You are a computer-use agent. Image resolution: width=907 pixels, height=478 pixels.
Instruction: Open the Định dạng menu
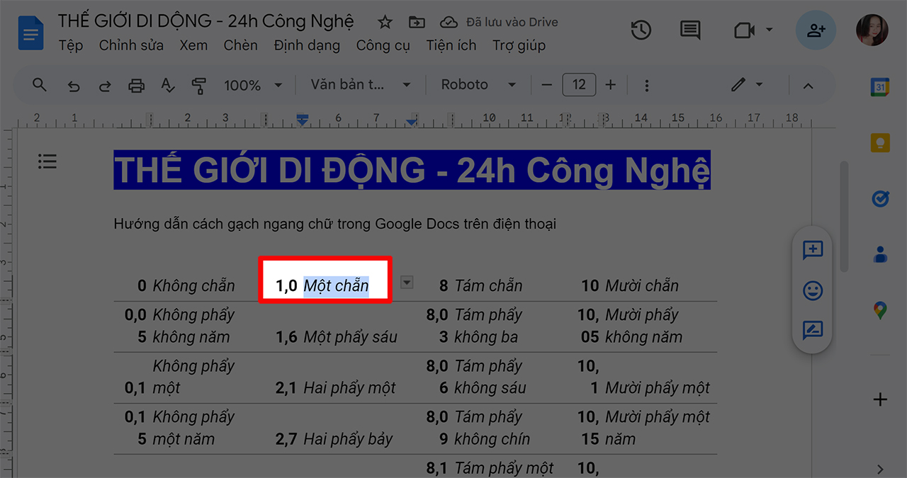pyautogui.click(x=306, y=45)
